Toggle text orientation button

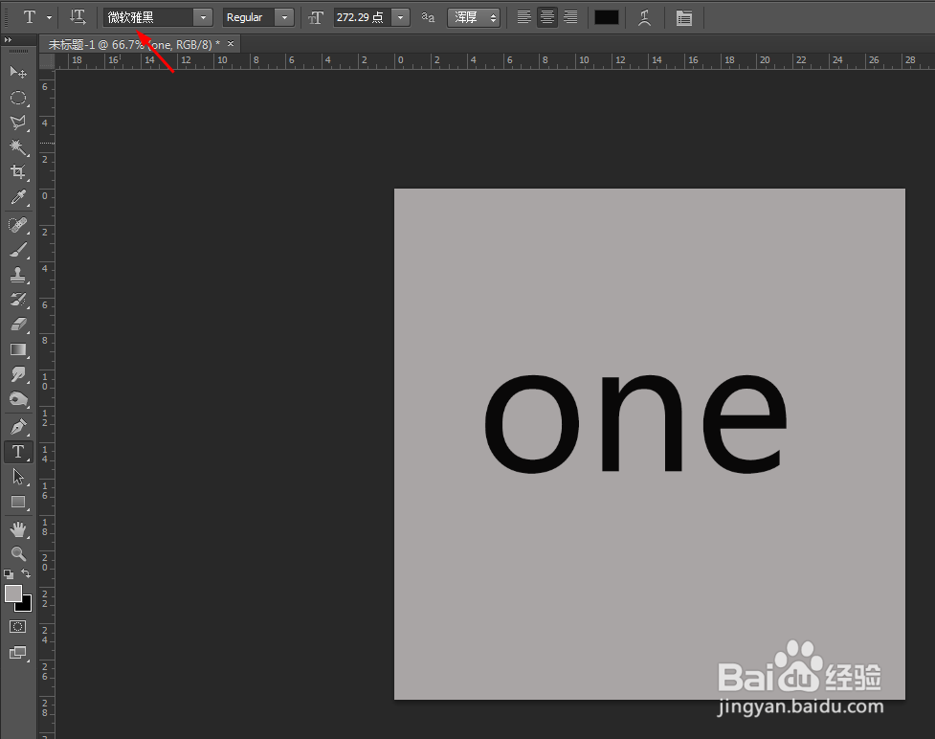tap(78, 17)
